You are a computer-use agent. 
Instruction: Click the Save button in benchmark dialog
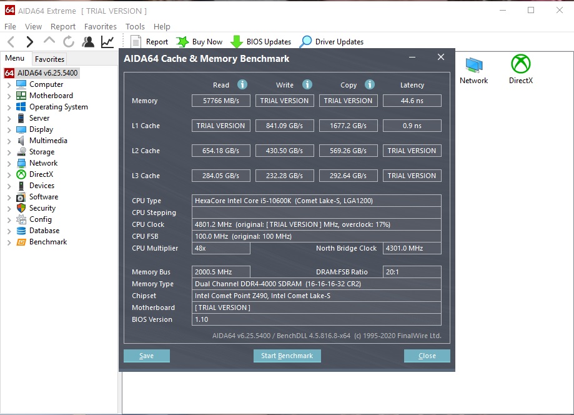click(146, 356)
